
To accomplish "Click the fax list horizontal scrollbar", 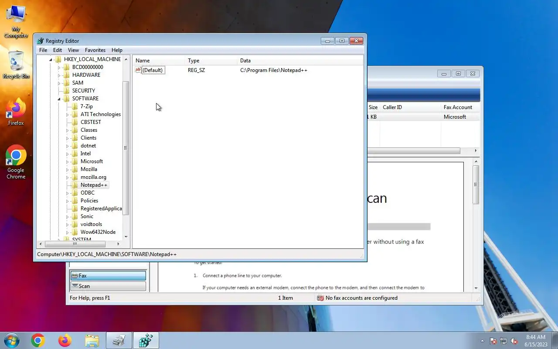I will click(413, 151).
